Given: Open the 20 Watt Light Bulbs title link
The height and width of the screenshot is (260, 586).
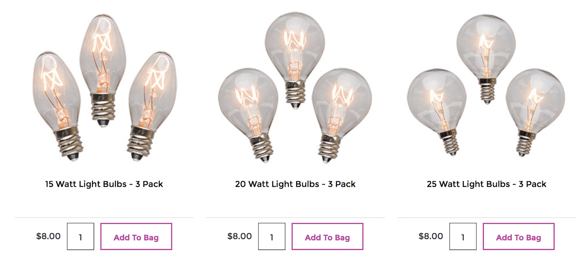Looking at the screenshot, I should click(x=295, y=184).
